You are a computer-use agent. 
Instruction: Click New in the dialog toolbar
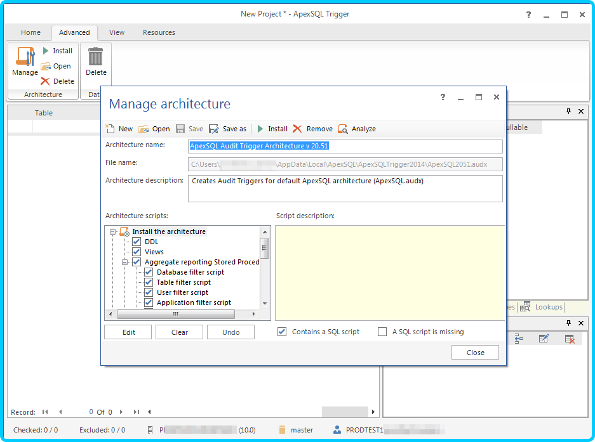pos(119,129)
